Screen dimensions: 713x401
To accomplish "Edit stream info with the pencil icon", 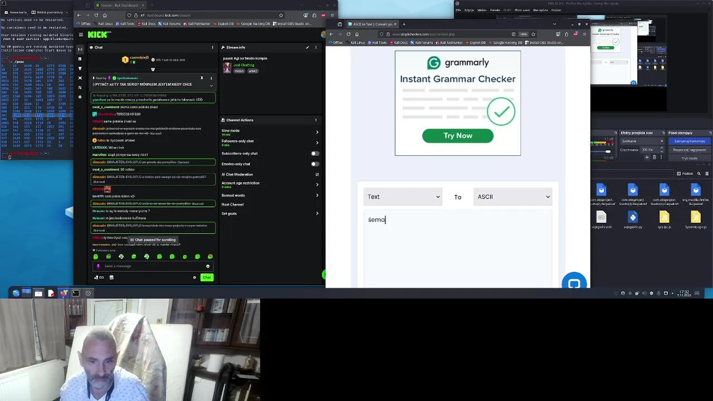I will tap(307, 47).
